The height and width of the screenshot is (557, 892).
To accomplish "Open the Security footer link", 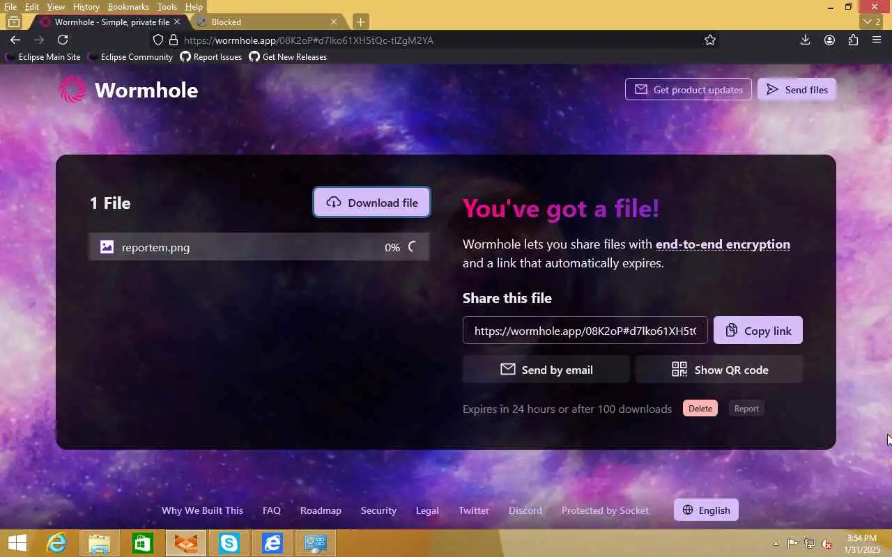I will pyautogui.click(x=378, y=510).
